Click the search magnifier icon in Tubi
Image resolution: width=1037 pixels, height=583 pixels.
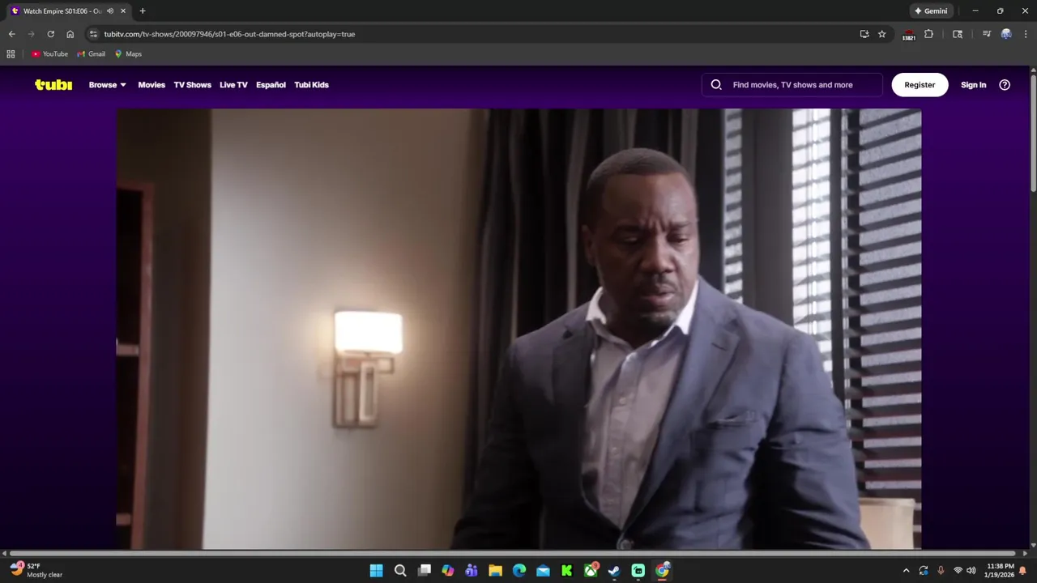[x=716, y=85]
